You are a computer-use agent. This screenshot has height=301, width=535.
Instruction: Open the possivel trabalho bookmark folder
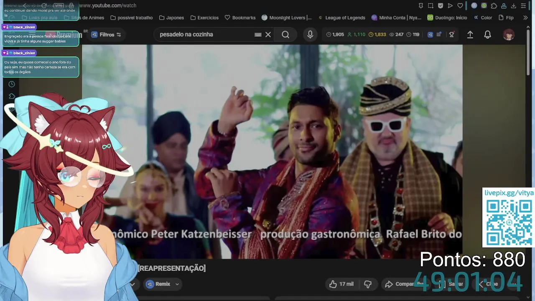pos(131,18)
